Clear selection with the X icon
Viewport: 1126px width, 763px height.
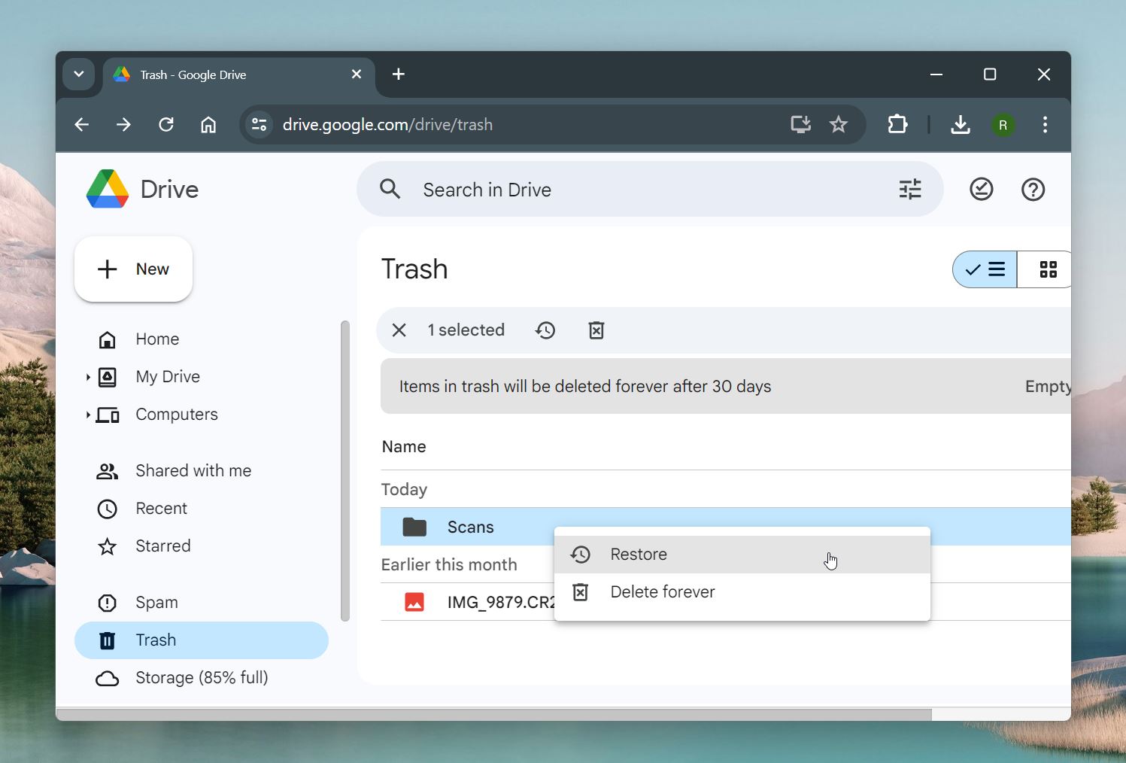coord(399,330)
